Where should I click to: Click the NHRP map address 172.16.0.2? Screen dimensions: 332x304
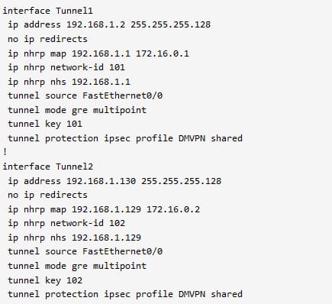pyautogui.click(x=173, y=209)
